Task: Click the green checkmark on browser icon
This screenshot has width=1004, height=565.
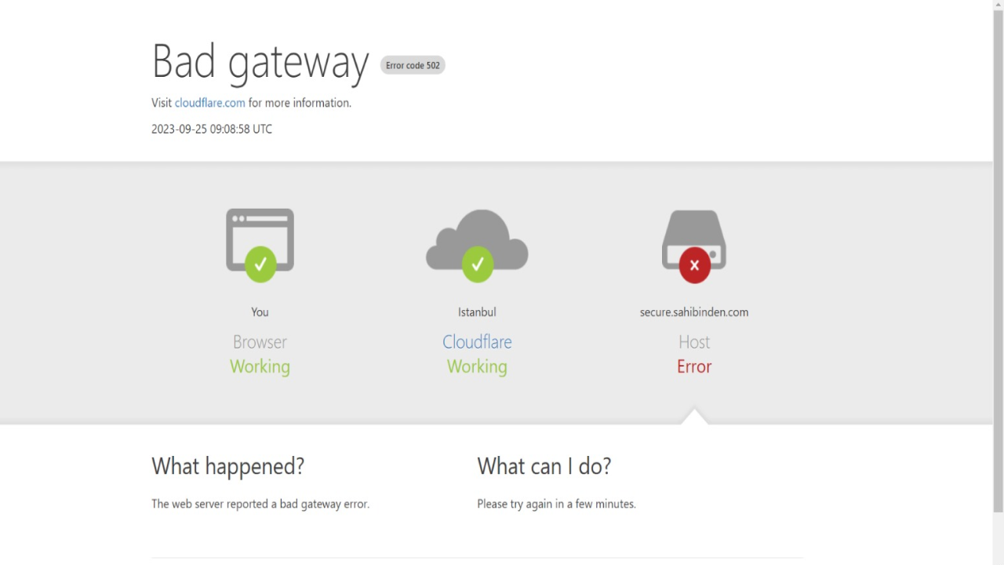Action: point(260,264)
